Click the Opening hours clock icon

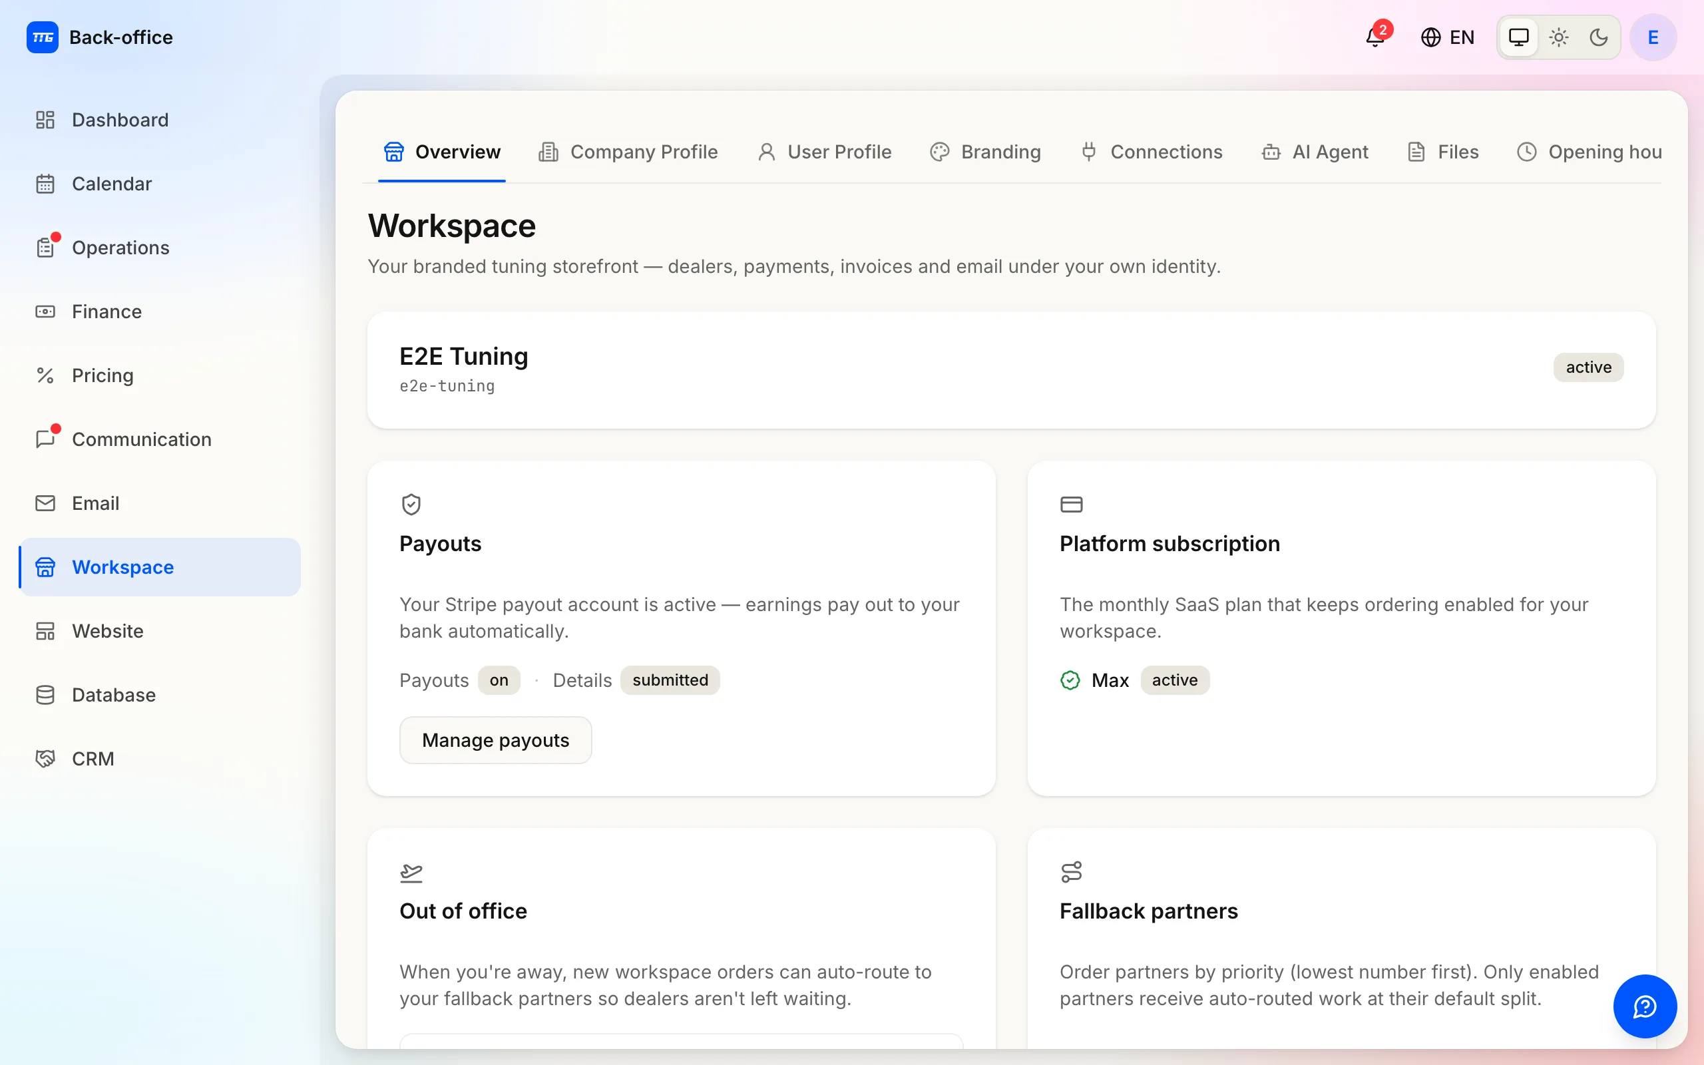pos(1526,152)
